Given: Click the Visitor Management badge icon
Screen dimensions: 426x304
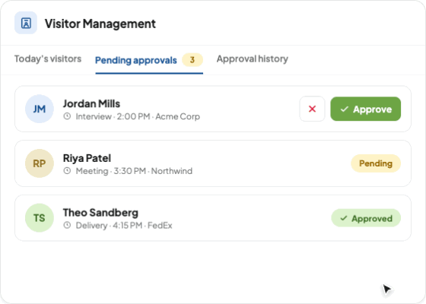Looking at the screenshot, I should 26,23.
